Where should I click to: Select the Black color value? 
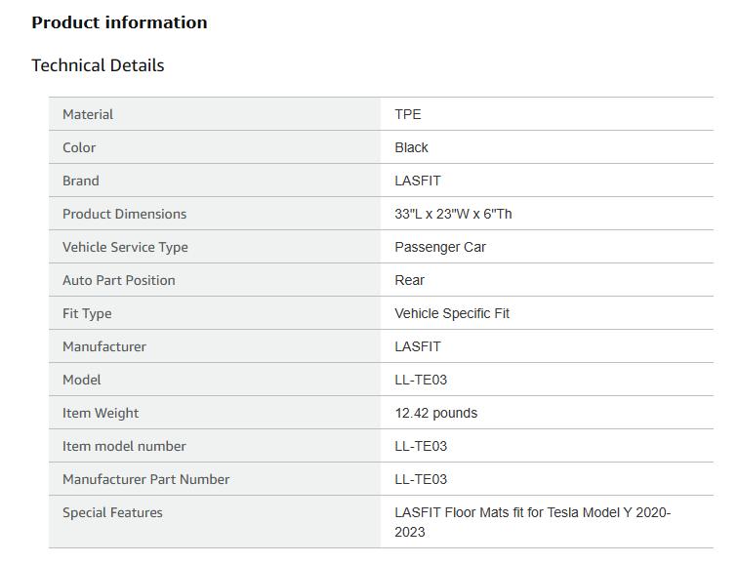point(411,147)
